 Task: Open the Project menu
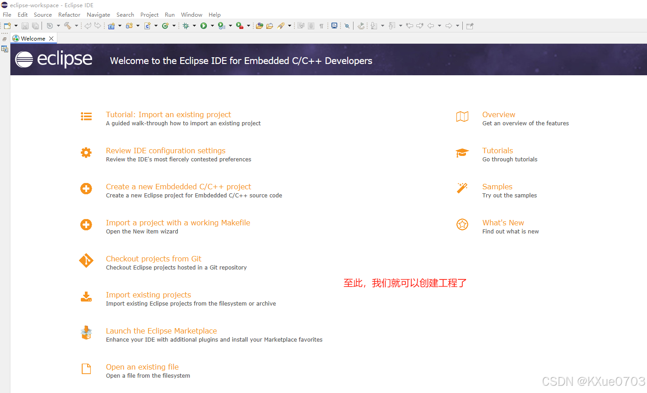(149, 15)
